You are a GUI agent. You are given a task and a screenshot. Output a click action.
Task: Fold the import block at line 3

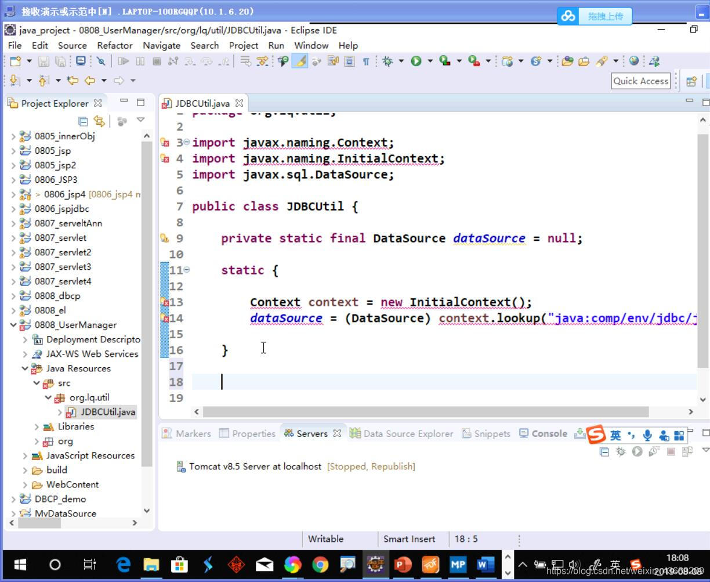click(187, 143)
